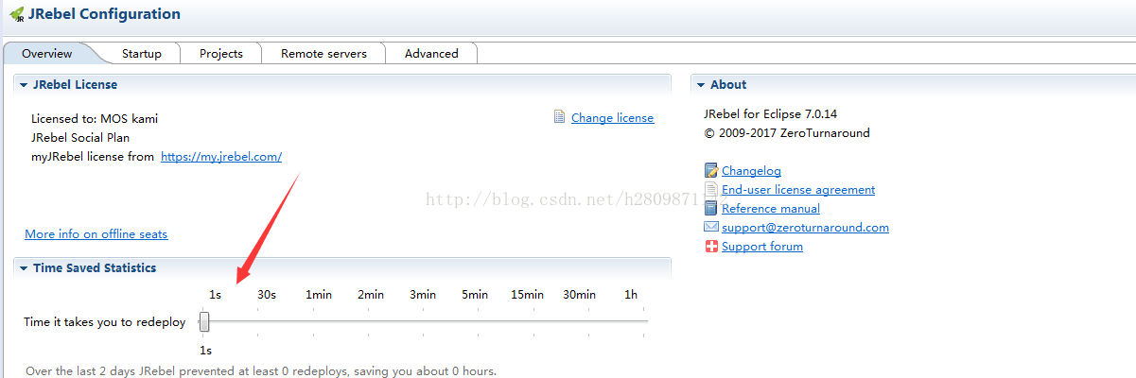Open the End-user license agreement link

tap(798, 190)
